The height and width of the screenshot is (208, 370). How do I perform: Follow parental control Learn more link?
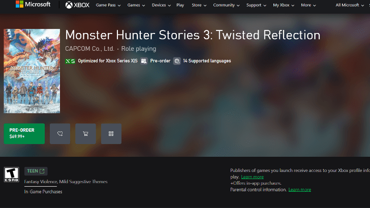pyautogui.click(x=300, y=190)
